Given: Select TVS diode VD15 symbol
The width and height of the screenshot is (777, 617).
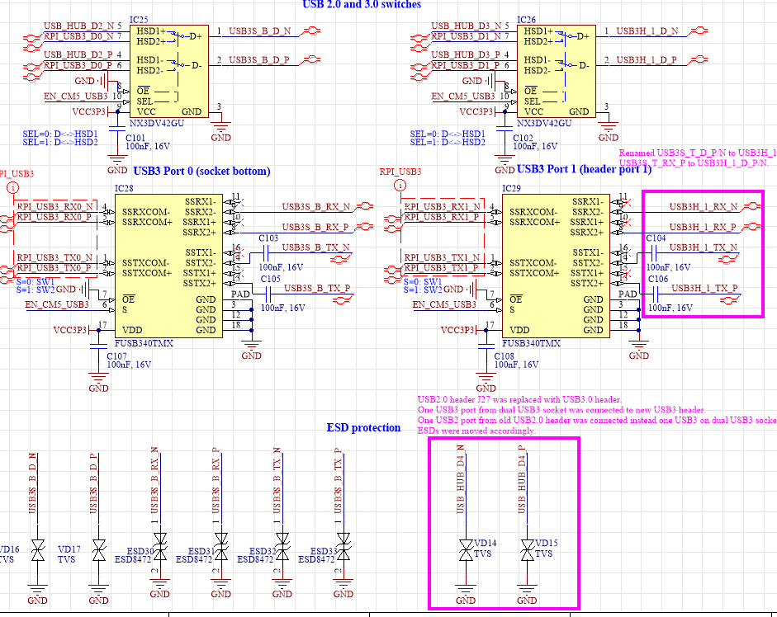Looking at the screenshot, I should click(526, 549).
